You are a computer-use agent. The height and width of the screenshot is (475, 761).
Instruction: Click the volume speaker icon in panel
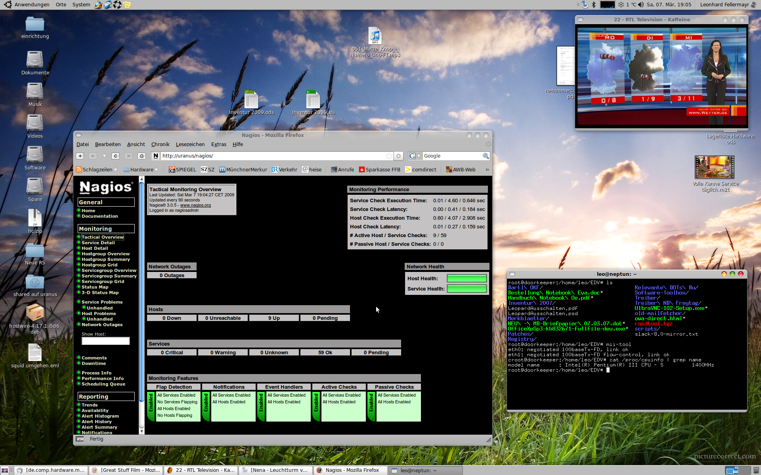(x=641, y=5)
